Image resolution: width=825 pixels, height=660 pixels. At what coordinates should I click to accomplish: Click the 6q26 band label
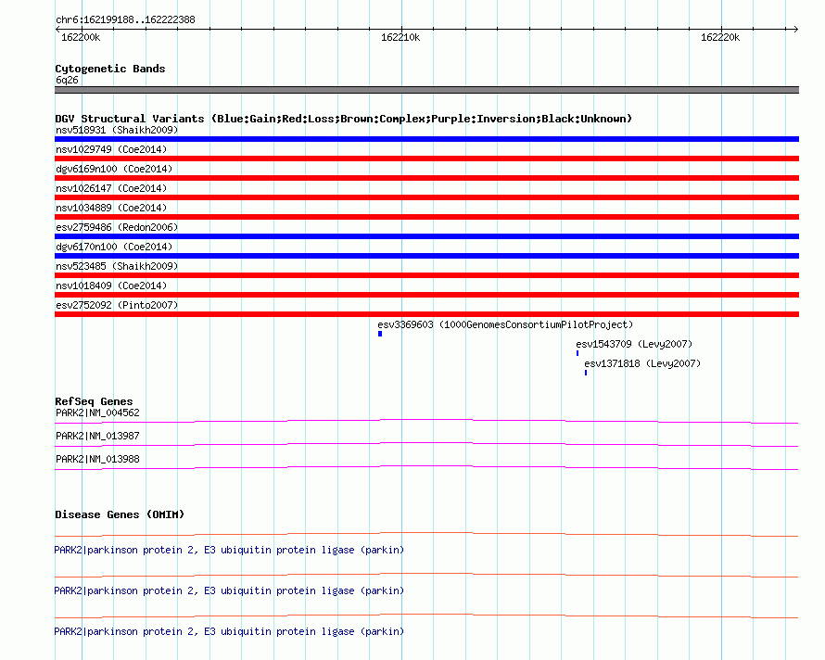67,80
